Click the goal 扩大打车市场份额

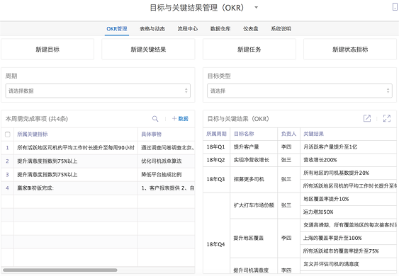click(x=254, y=205)
